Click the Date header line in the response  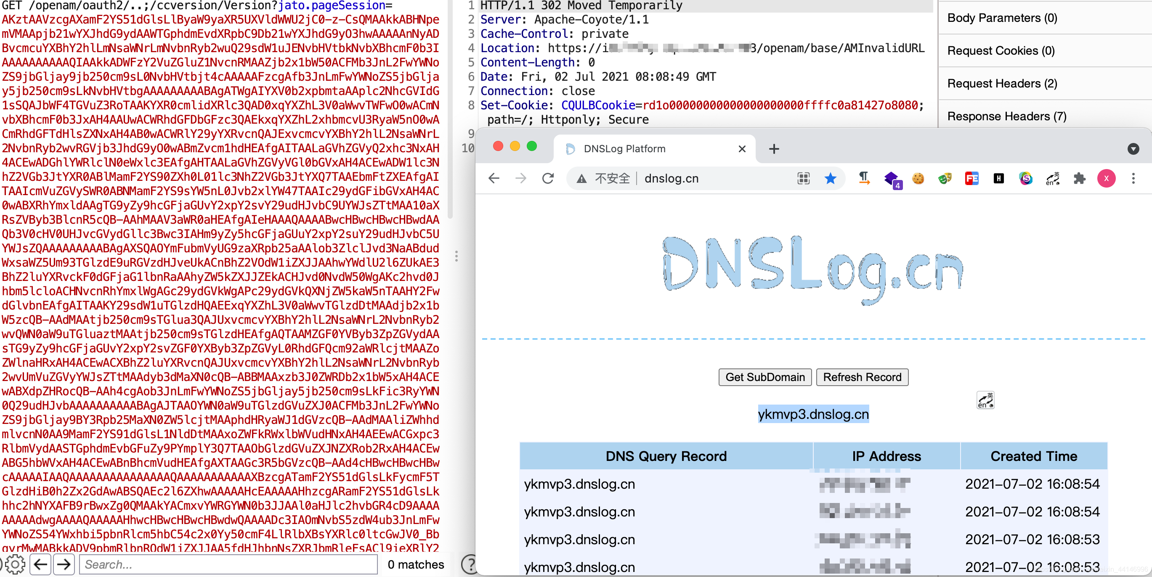598,77
